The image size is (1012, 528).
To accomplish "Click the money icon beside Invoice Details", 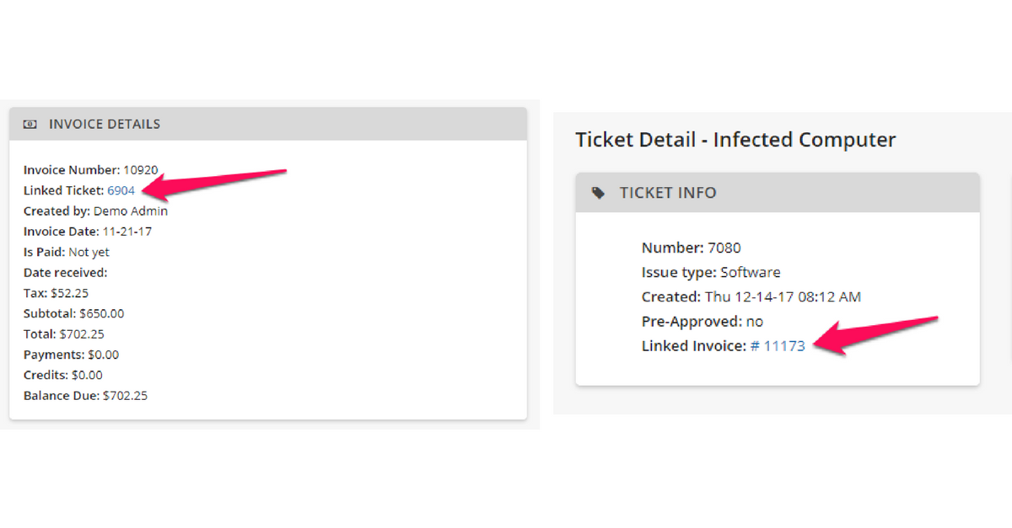I will [x=30, y=124].
